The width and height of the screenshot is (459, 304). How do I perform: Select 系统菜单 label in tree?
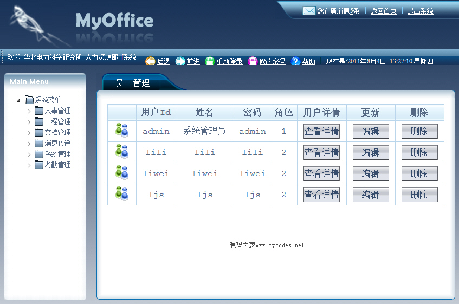tap(48, 100)
